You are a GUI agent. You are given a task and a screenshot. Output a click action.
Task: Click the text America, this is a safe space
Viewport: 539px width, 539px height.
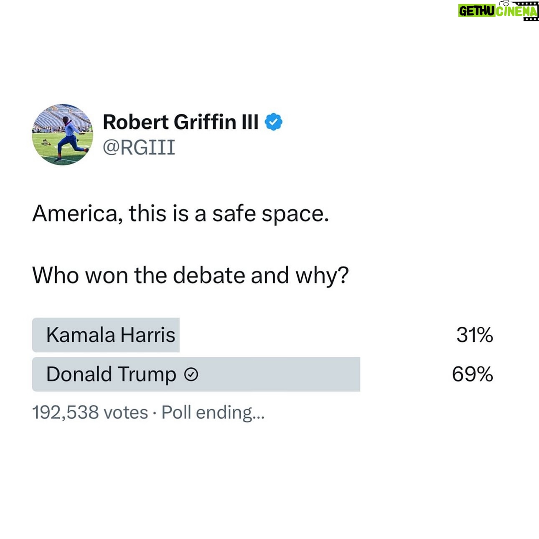click(181, 214)
